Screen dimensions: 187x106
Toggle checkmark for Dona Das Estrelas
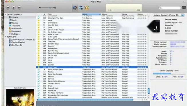39,74
